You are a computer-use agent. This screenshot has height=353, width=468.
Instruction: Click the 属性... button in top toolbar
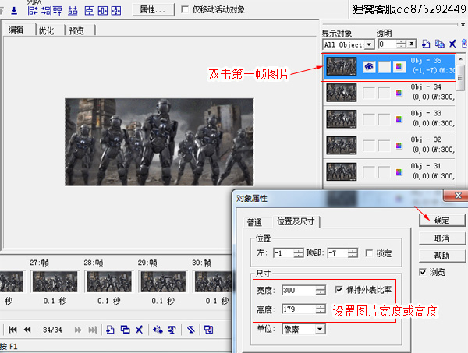(153, 9)
